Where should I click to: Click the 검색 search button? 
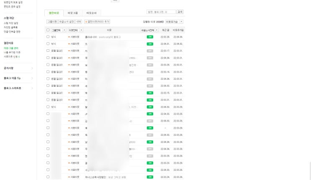pos(180,12)
